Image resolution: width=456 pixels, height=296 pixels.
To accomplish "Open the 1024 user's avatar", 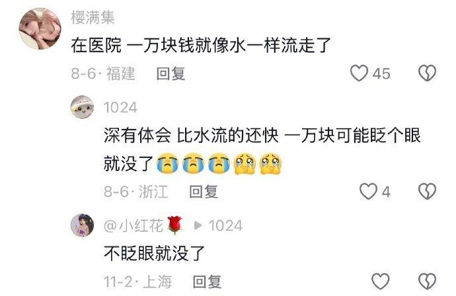I will tap(83, 107).
